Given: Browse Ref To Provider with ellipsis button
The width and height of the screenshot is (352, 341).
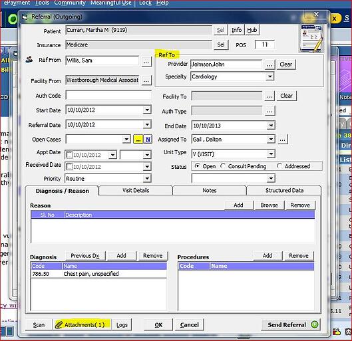Looking at the screenshot, I should pyautogui.click(x=269, y=64).
